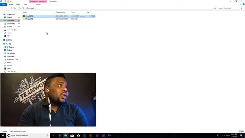Open pinned Desktop under Quick access

pyautogui.click(x=9, y=18)
